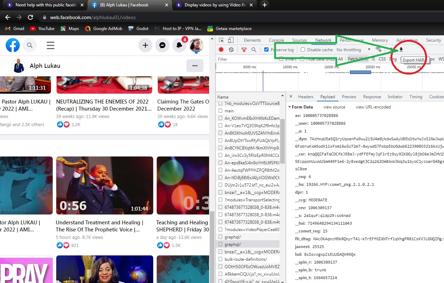The width and height of the screenshot is (444, 283).
Task: Click the network timeline overview near 20000 ms
Action: click(x=360, y=72)
